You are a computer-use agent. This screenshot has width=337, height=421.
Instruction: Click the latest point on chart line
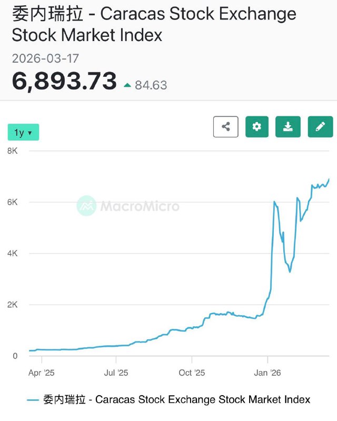(x=329, y=179)
